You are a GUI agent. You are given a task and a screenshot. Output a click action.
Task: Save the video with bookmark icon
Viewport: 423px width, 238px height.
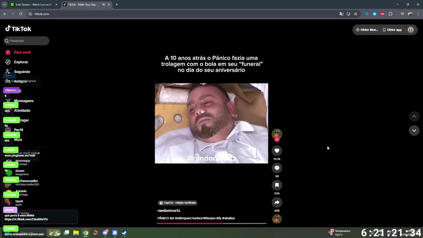[x=277, y=185]
